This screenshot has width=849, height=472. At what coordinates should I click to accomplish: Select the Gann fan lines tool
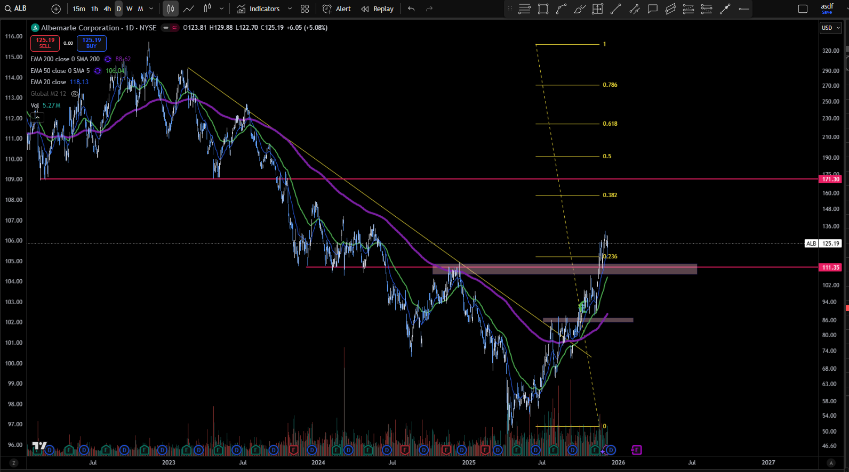707,9
